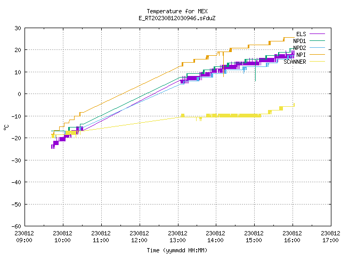
Task: Click the y-axis value -60
Action: pyautogui.click(x=16, y=226)
